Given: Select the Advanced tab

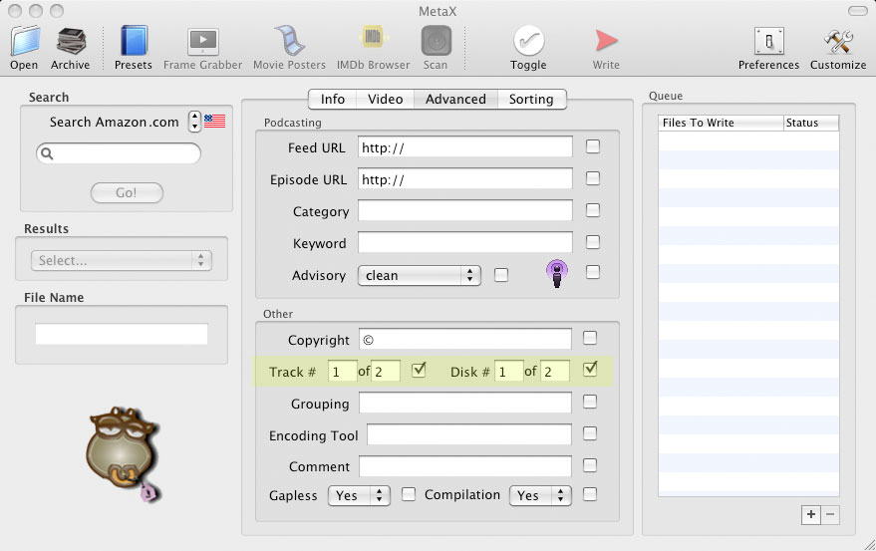Looking at the screenshot, I should [x=455, y=99].
